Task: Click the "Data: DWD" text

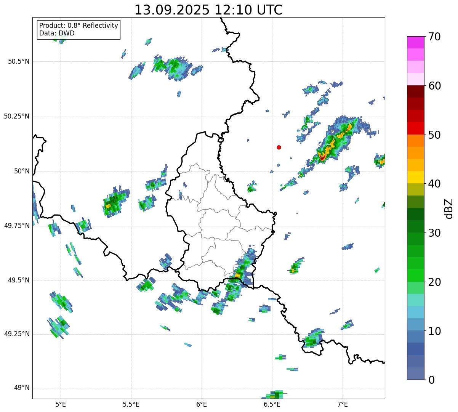Action: click(57, 33)
